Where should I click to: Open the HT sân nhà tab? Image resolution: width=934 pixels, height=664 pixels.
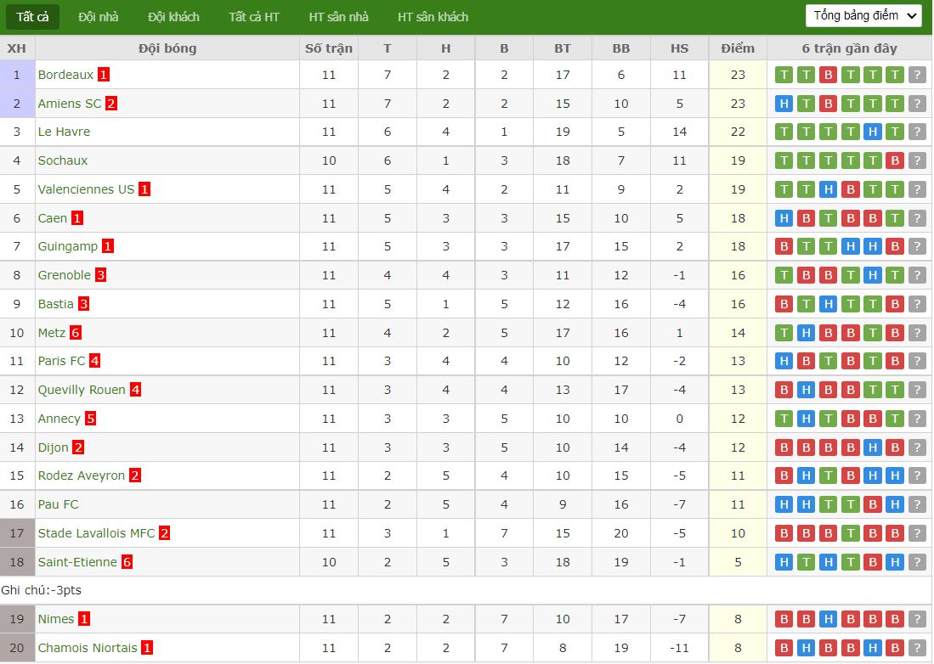pos(339,17)
